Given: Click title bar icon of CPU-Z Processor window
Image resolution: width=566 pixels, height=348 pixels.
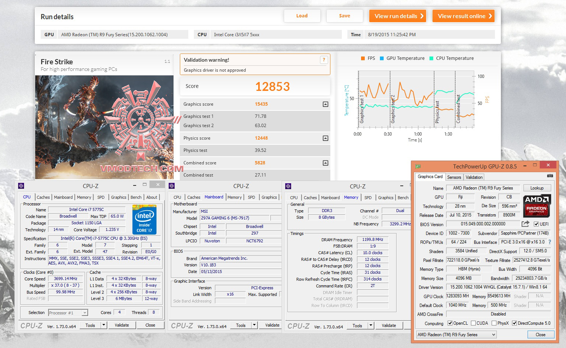Looking at the screenshot, I should click(21, 186).
